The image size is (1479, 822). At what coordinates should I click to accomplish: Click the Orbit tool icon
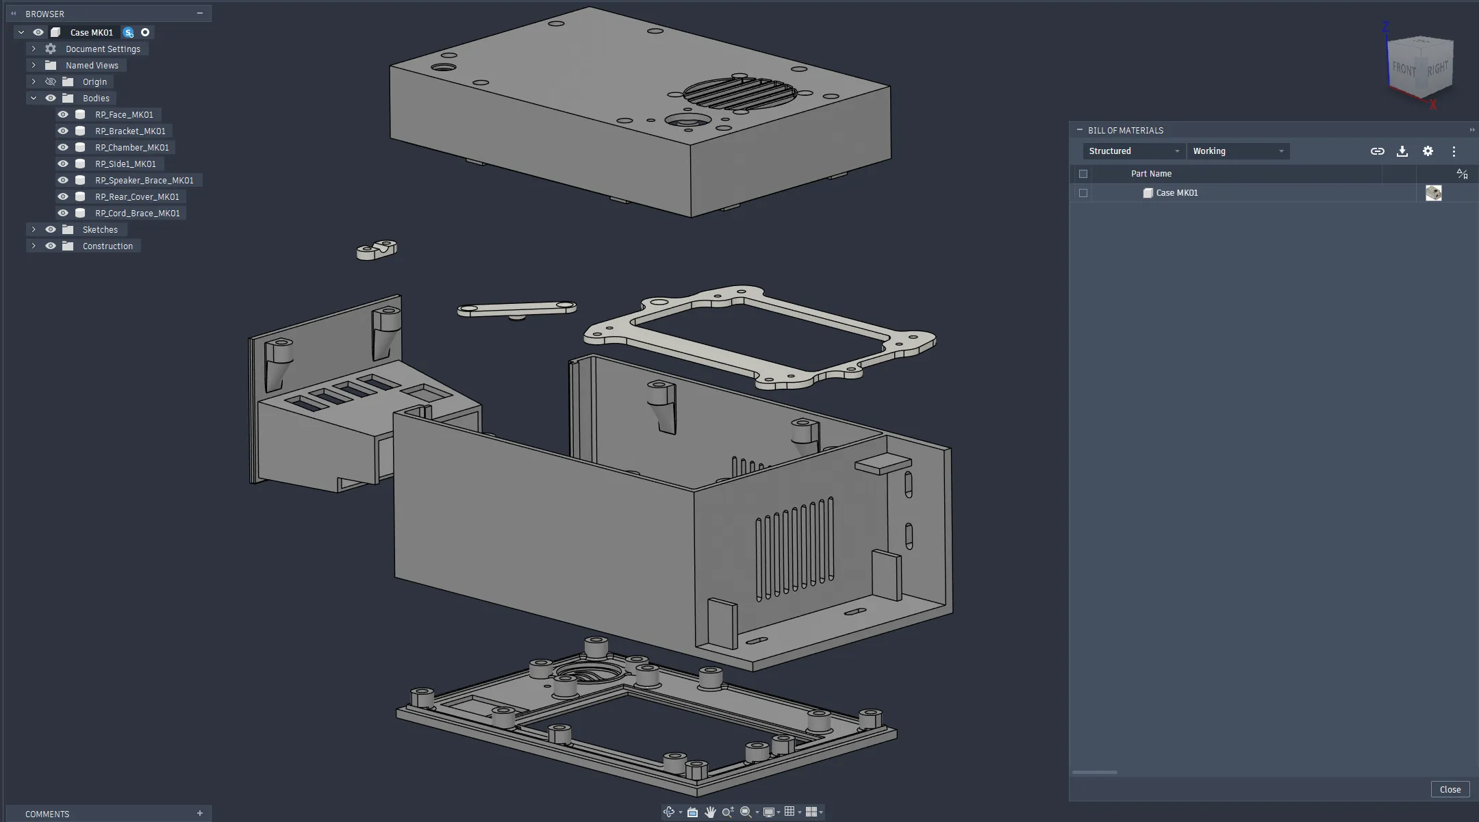tap(669, 812)
